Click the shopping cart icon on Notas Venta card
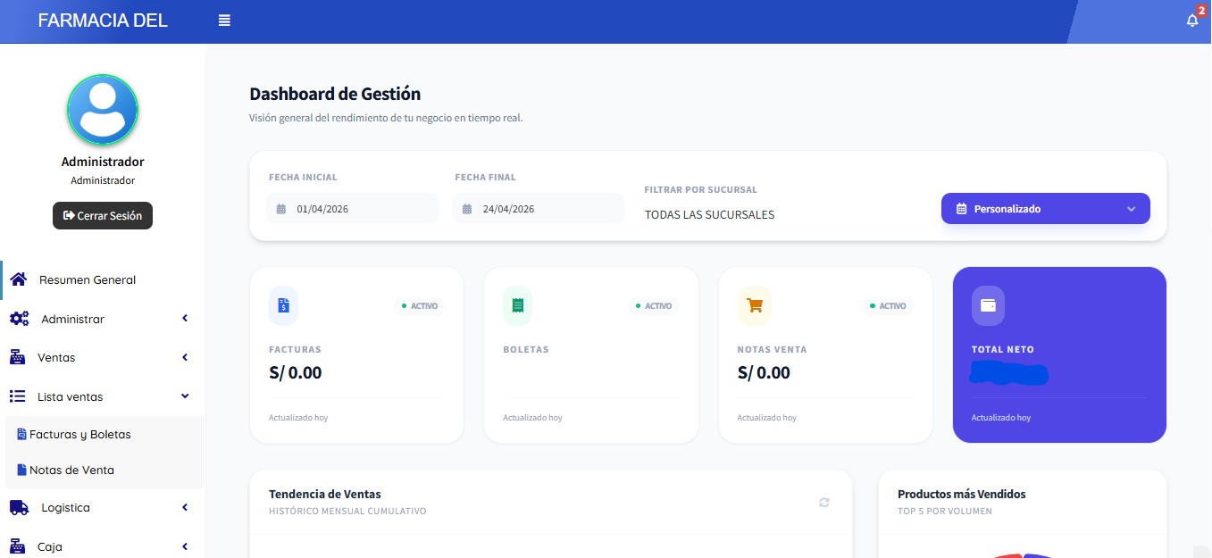1212x558 pixels. pos(754,305)
